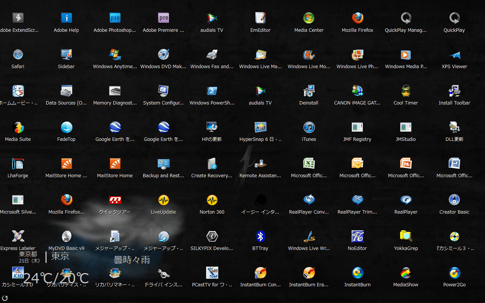Open the MediaShow icon
This screenshot has width=485, height=303.
click(406, 272)
